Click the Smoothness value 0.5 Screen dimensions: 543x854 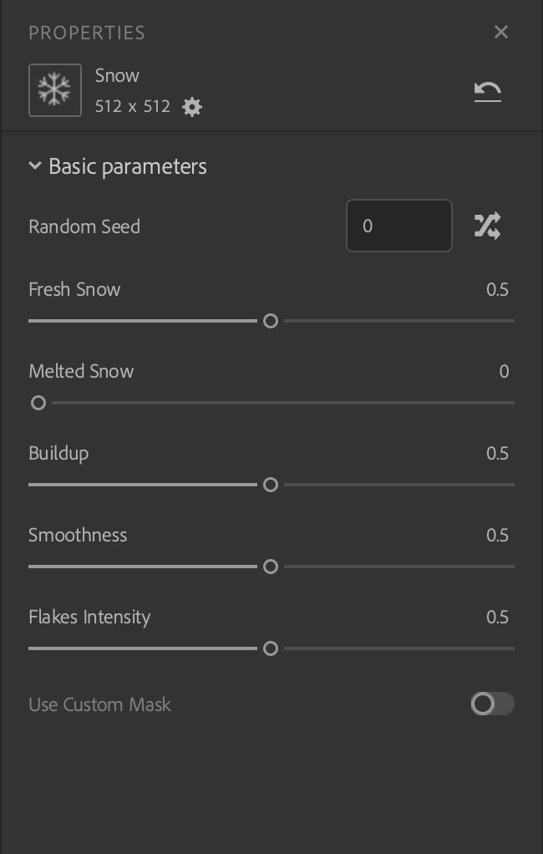tap(497, 536)
